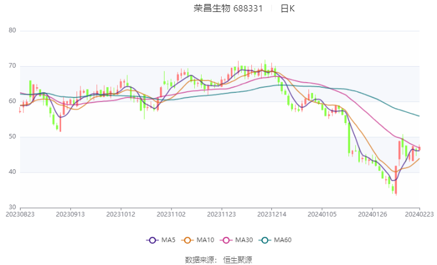
Task: Select the 20230823 date on the x-axis
Action: click(x=19, y=215)
